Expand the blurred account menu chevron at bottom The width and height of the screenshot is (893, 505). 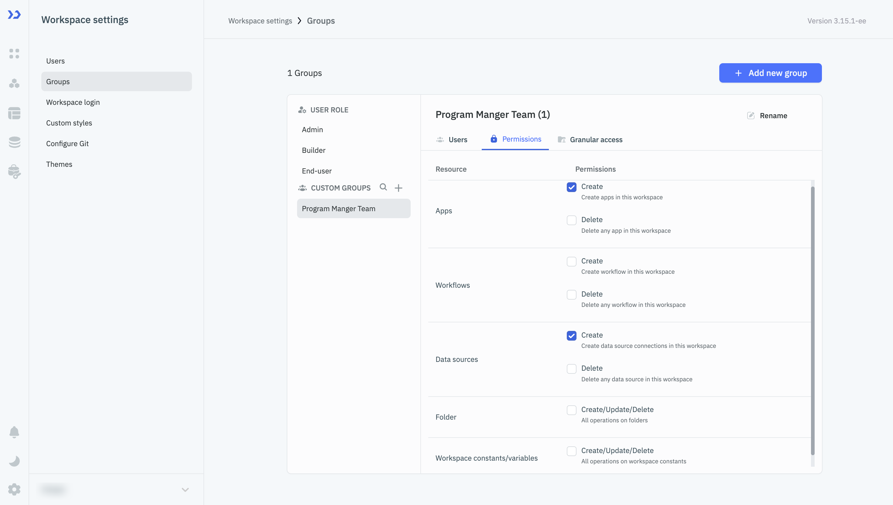pyautogui.click(x=185, y=490)
